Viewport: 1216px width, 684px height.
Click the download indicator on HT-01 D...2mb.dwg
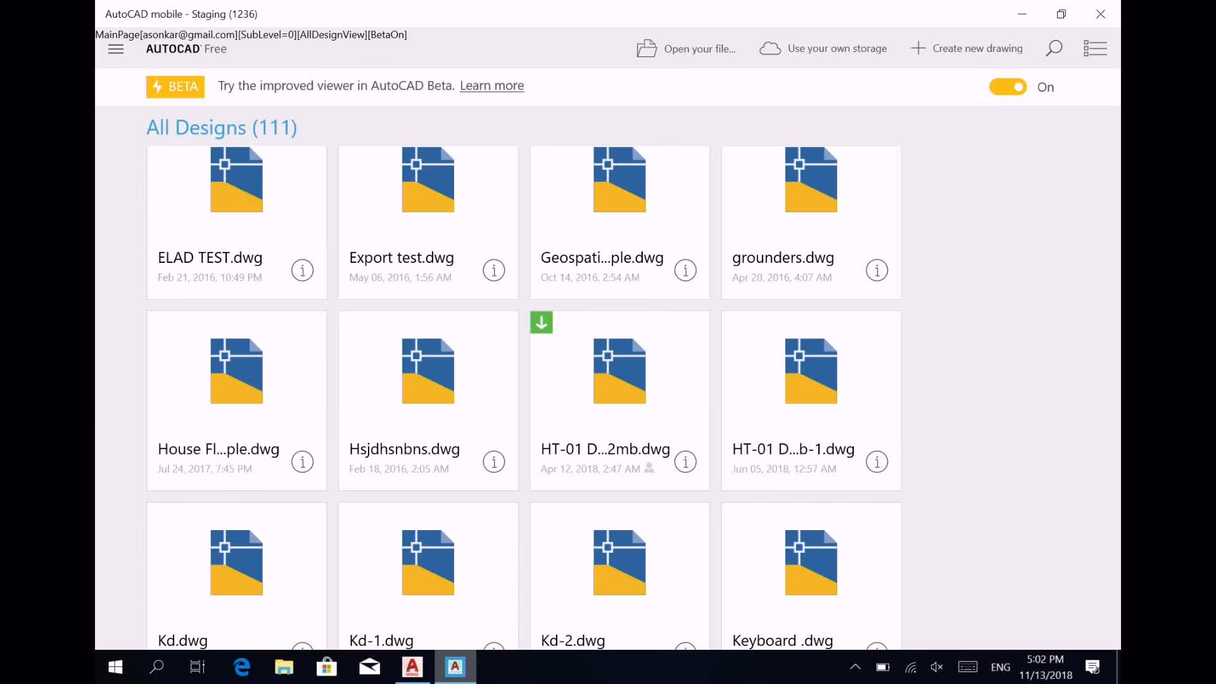(541, 322)
